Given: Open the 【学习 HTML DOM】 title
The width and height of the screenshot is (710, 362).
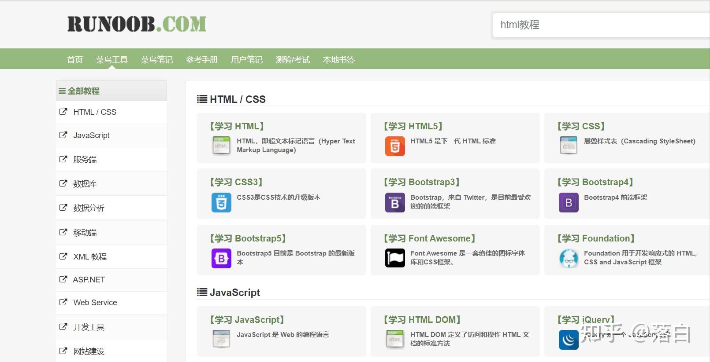Looking at the screenshot, I should [x=422, y=320].
